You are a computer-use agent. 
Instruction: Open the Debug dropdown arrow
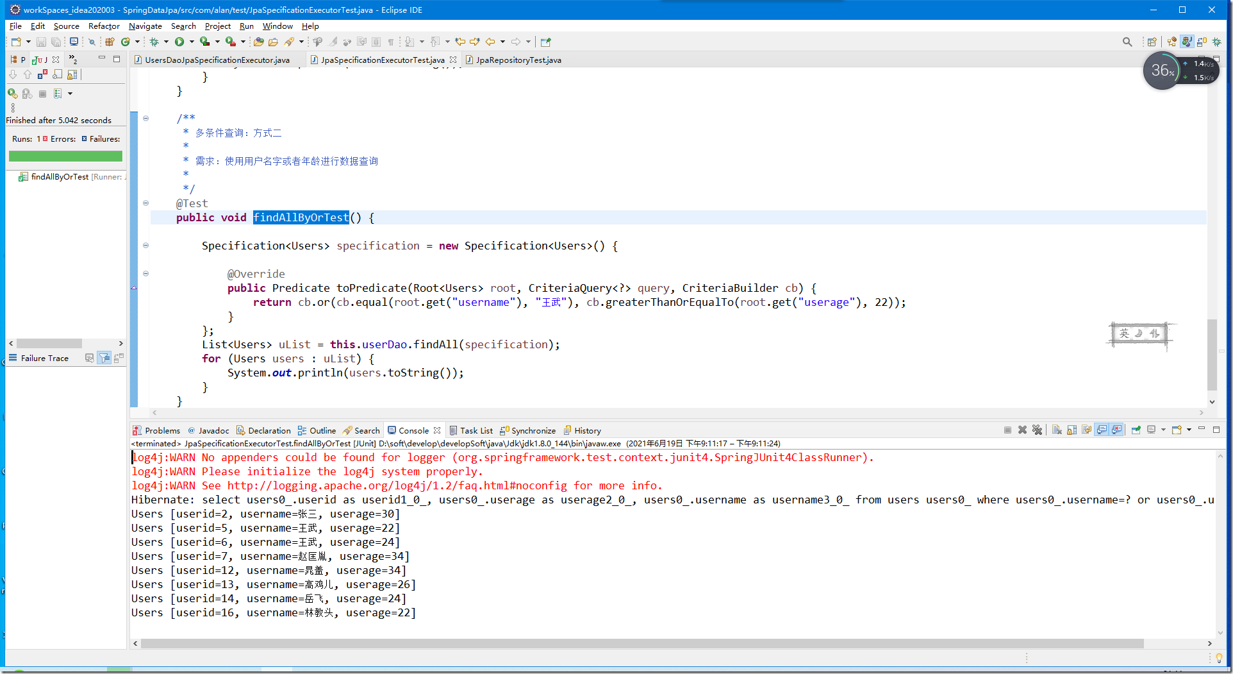pyautogui.click(x=166, y=42)
